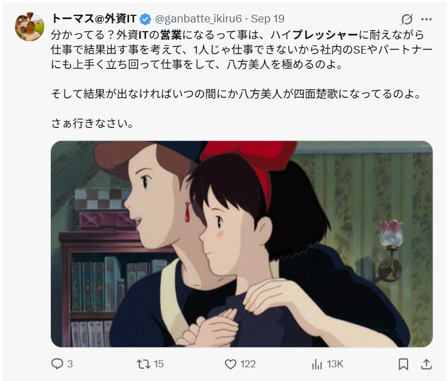448x381 pixels.
Task: Open the attached anime image
Action: click(x=242, y=244)
